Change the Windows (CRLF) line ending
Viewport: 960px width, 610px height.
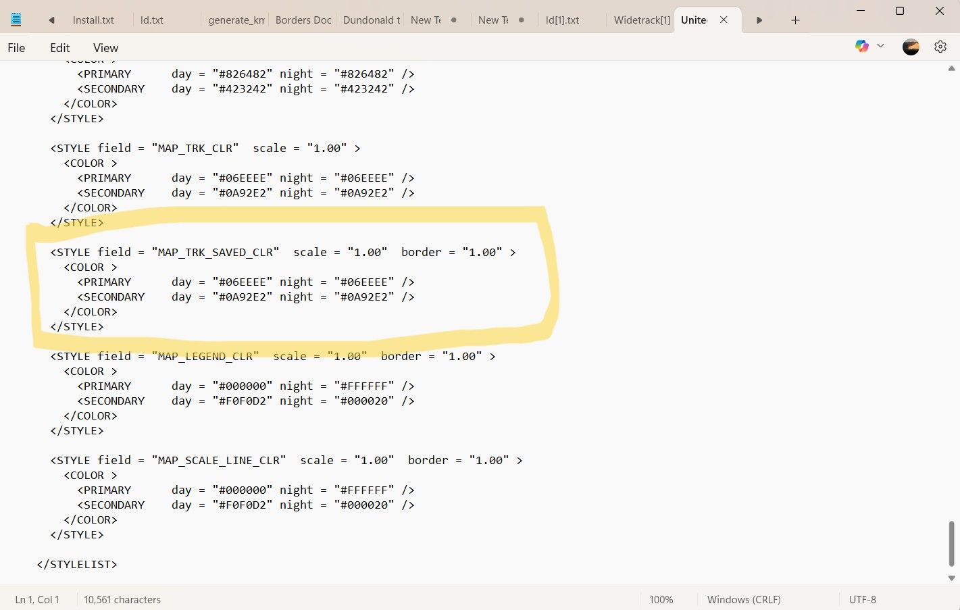coord(744,599)
